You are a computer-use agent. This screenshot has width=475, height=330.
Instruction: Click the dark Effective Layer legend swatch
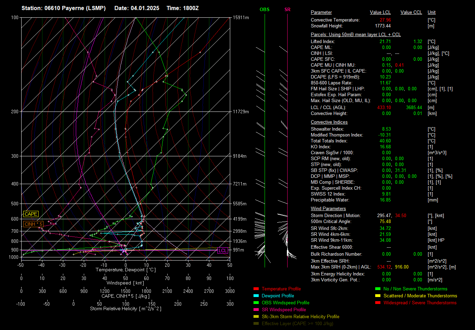(x=256, y=323)
